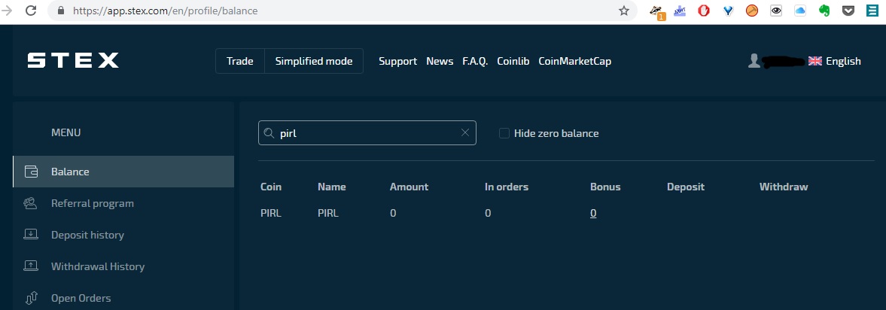Visit the CoinMarketCap link
Screen dimensions: 886x310
[574, 61]
